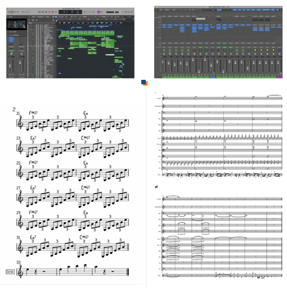Click the movie thumbnail in the Logic inspector

pos(16,24)
